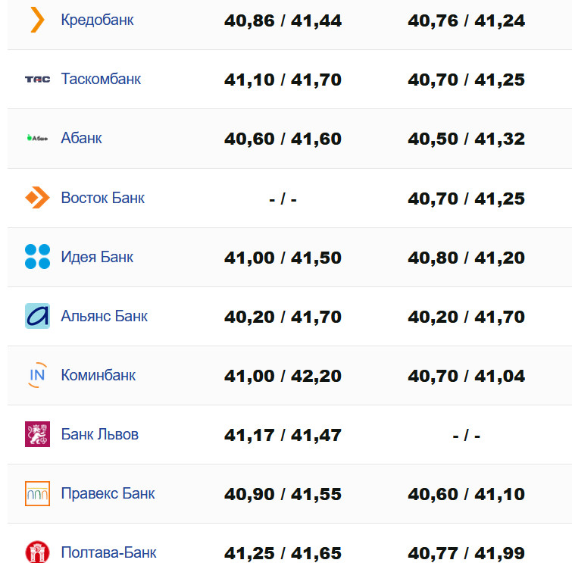Follow the Идея Банк link
572x563 pixels.
97,257
